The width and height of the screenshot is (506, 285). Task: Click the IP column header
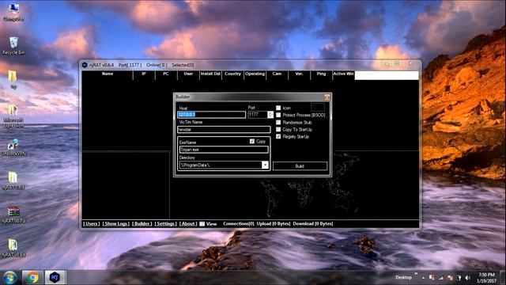144,74
